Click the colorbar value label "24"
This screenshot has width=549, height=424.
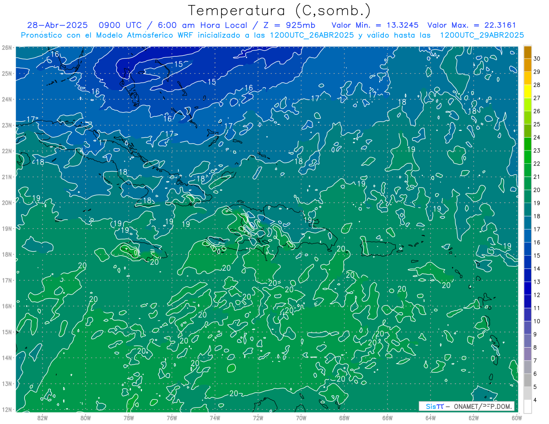(537, 137)
